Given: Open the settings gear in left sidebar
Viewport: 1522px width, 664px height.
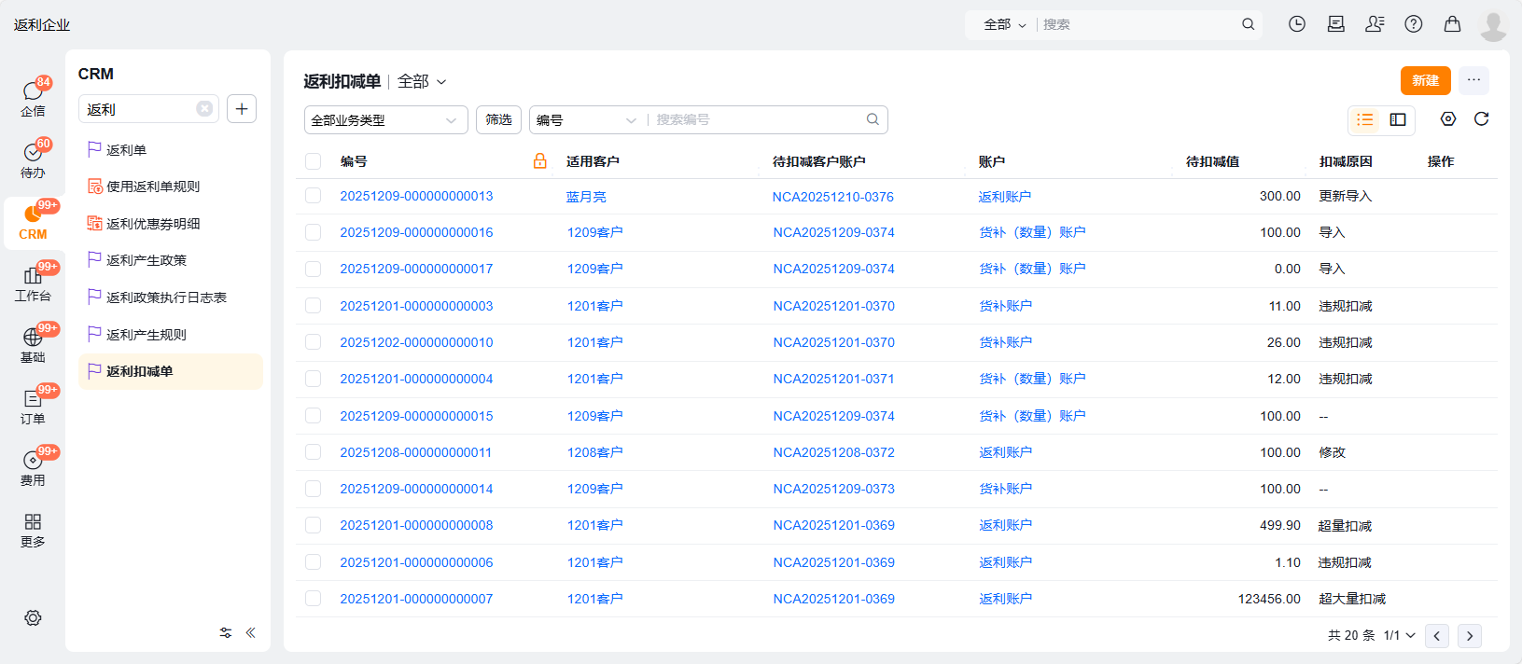Looking at the screenshot, I should coord(33,617).
